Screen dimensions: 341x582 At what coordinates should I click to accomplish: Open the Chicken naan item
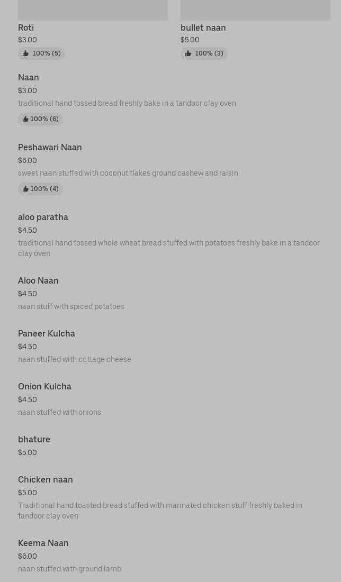coord(46,480)
